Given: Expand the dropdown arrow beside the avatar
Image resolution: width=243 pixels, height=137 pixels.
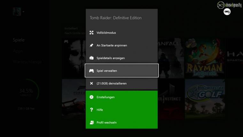Looking at the screenshot, I should click(x=23, y=12).
